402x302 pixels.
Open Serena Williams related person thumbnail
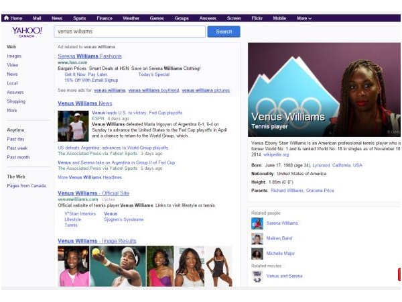click(257, 223)
